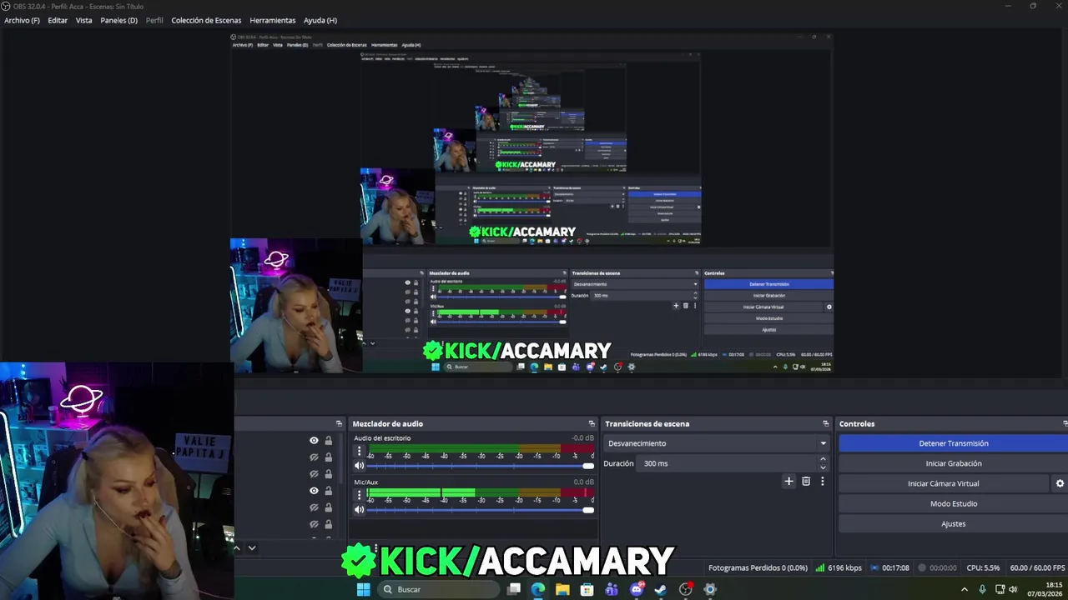Open the Paneles menu
Image resolution: width=1068 pixels, height=600 pixels.
pos(118,20)
